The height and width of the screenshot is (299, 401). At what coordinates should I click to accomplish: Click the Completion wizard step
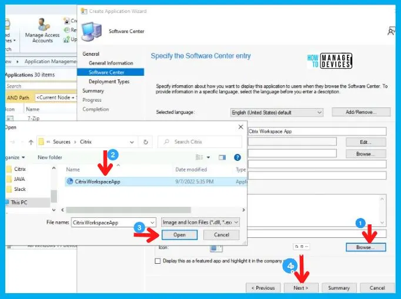[x=96, y=109]
